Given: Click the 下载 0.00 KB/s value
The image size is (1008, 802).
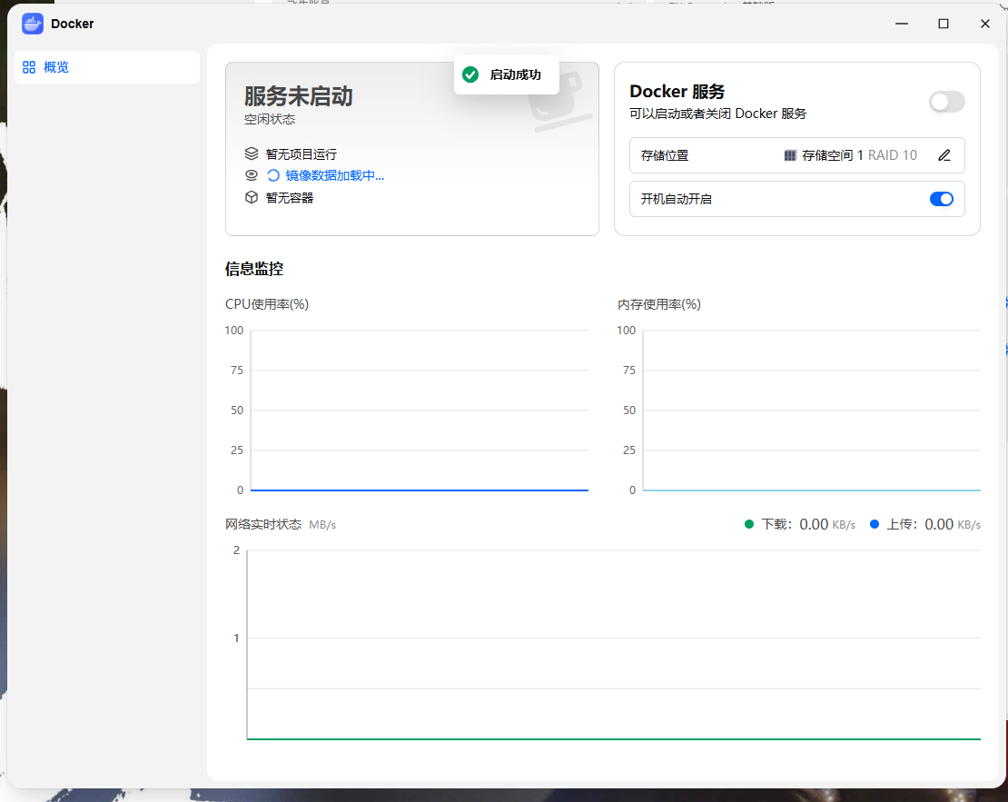Looking at the screenshot, I should (826, 525).
